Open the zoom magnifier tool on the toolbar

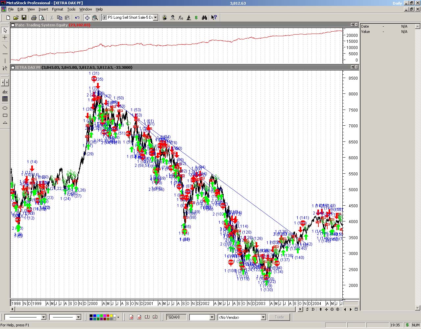pyautogui.click(x=95, y=17)
